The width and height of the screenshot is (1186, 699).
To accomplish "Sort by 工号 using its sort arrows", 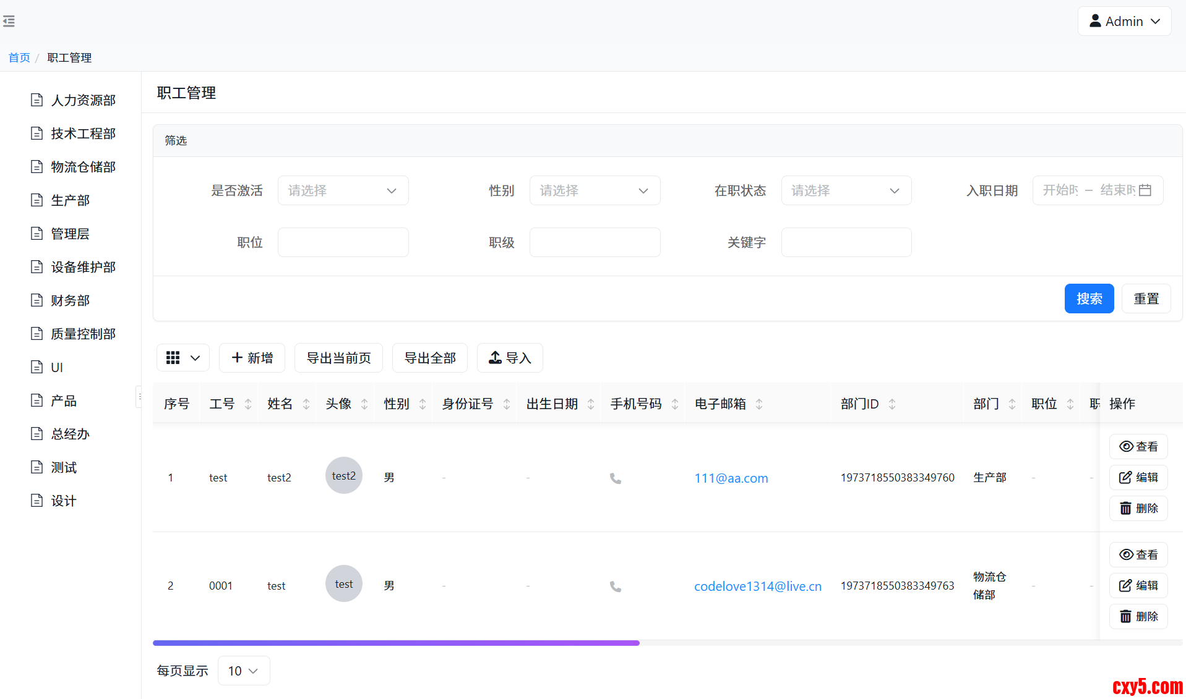I will click(x=248, y=404).
